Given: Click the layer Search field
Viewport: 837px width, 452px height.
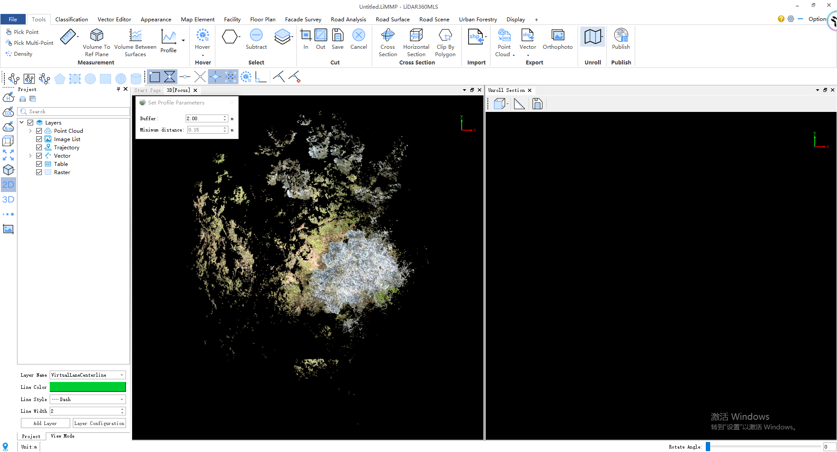Looking at the screenshot, I should [x=74, y=111].
